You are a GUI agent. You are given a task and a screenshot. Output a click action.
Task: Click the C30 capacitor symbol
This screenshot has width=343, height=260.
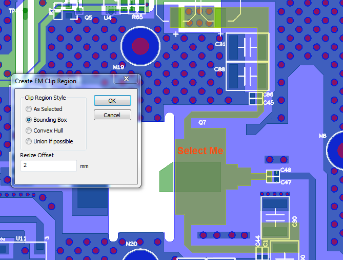276,217
